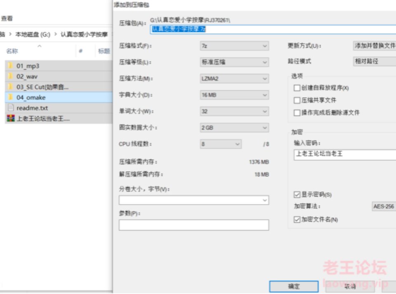
Task: Open the 路径模式 dropdown showing 相对路径
Action: tap(374, 61)
